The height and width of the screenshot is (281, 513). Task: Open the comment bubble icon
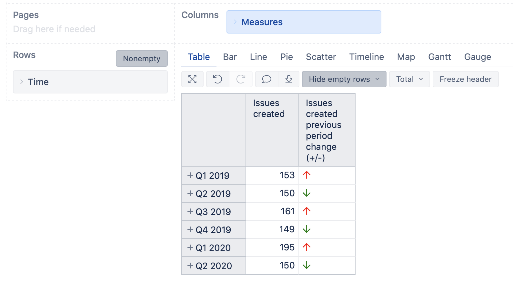[267, 79]
